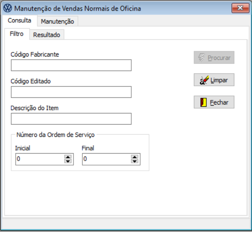Increase the Inicial order number with the up arrow
Image resolution: width=252 pixels, height=232 pixels.
tap(68, 157)
